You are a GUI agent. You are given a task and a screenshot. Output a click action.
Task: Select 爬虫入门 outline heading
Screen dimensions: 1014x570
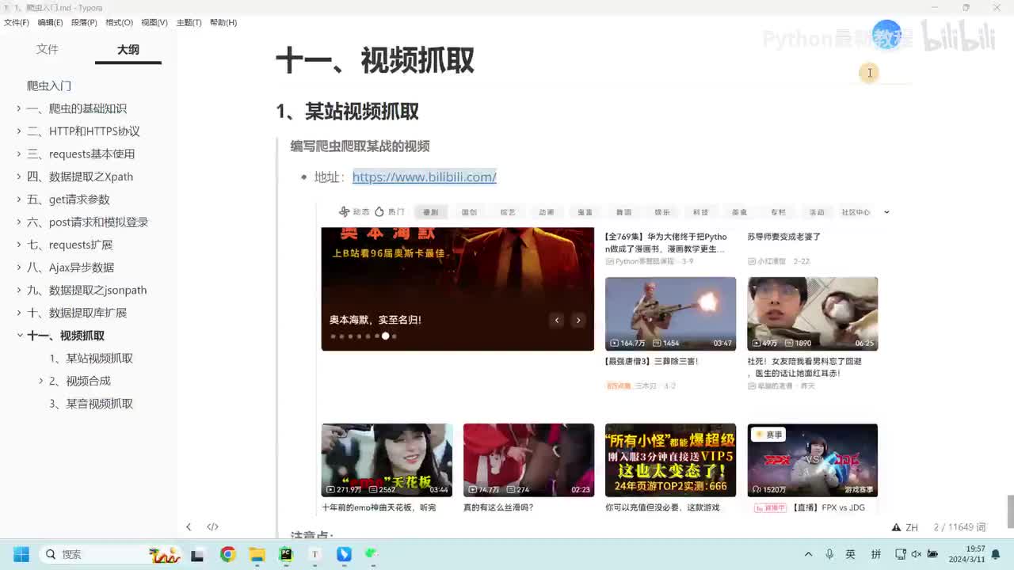tap(49, 85)
